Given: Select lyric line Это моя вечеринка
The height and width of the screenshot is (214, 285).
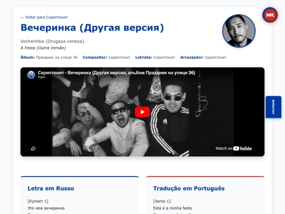Looking at the screenshot, I should pyautogui.click(x=46, y=208).
